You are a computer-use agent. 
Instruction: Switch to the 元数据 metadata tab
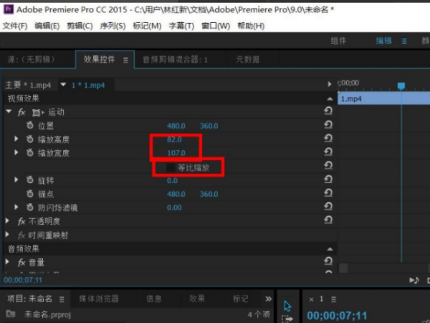pos(248,60)
